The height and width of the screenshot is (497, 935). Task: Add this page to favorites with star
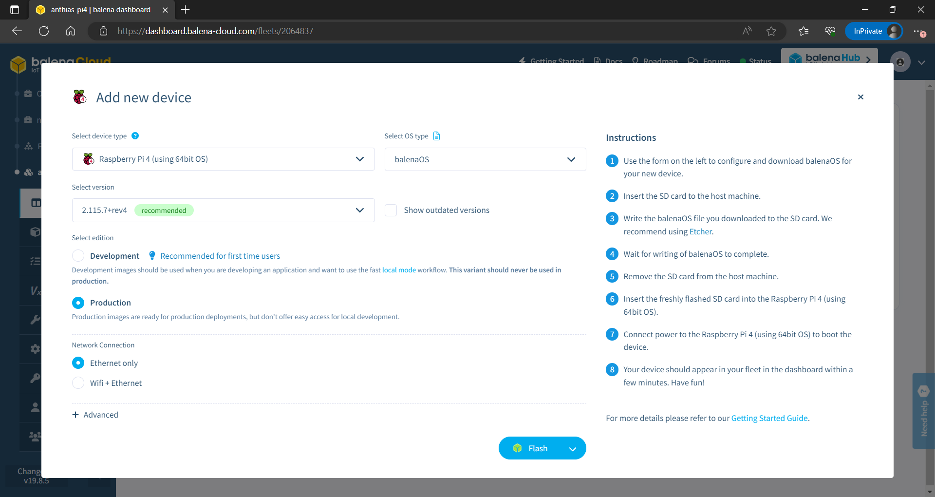771,31
